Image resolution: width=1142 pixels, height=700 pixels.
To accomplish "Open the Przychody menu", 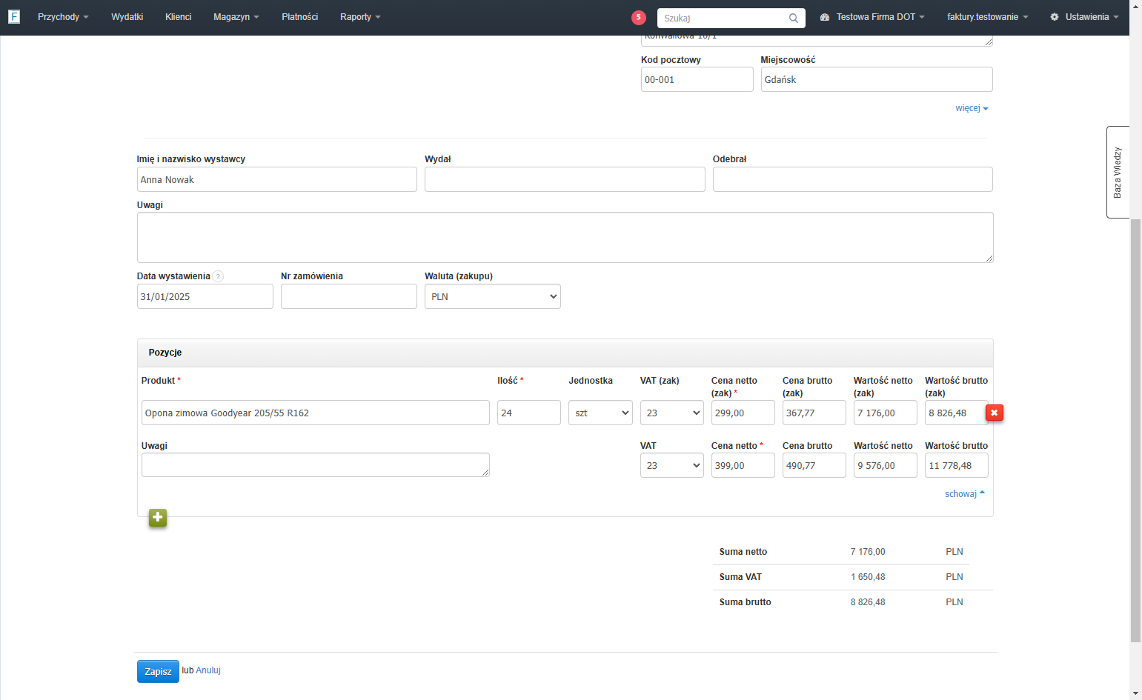I will pyautogui.click(x=63, y=17).
